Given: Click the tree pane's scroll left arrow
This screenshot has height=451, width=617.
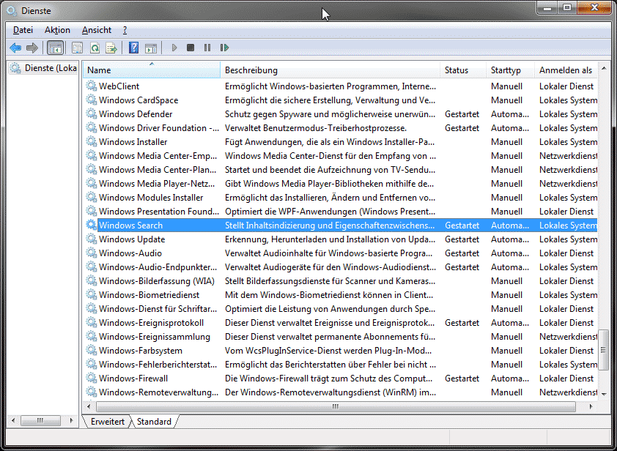Looking at the screenshot, I should coord(13,421).
